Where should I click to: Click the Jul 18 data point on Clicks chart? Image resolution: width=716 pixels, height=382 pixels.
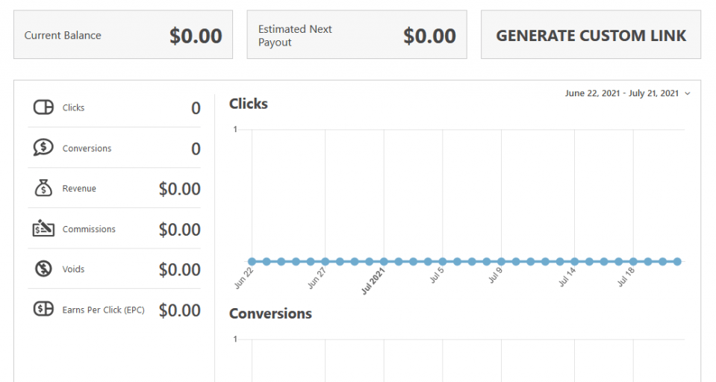click(633, 261)
